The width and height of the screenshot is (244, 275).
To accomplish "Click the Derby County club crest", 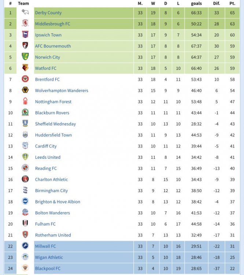I will 25,13.
